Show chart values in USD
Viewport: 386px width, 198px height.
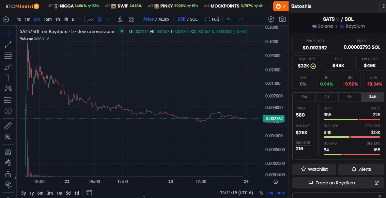(182, 19)
